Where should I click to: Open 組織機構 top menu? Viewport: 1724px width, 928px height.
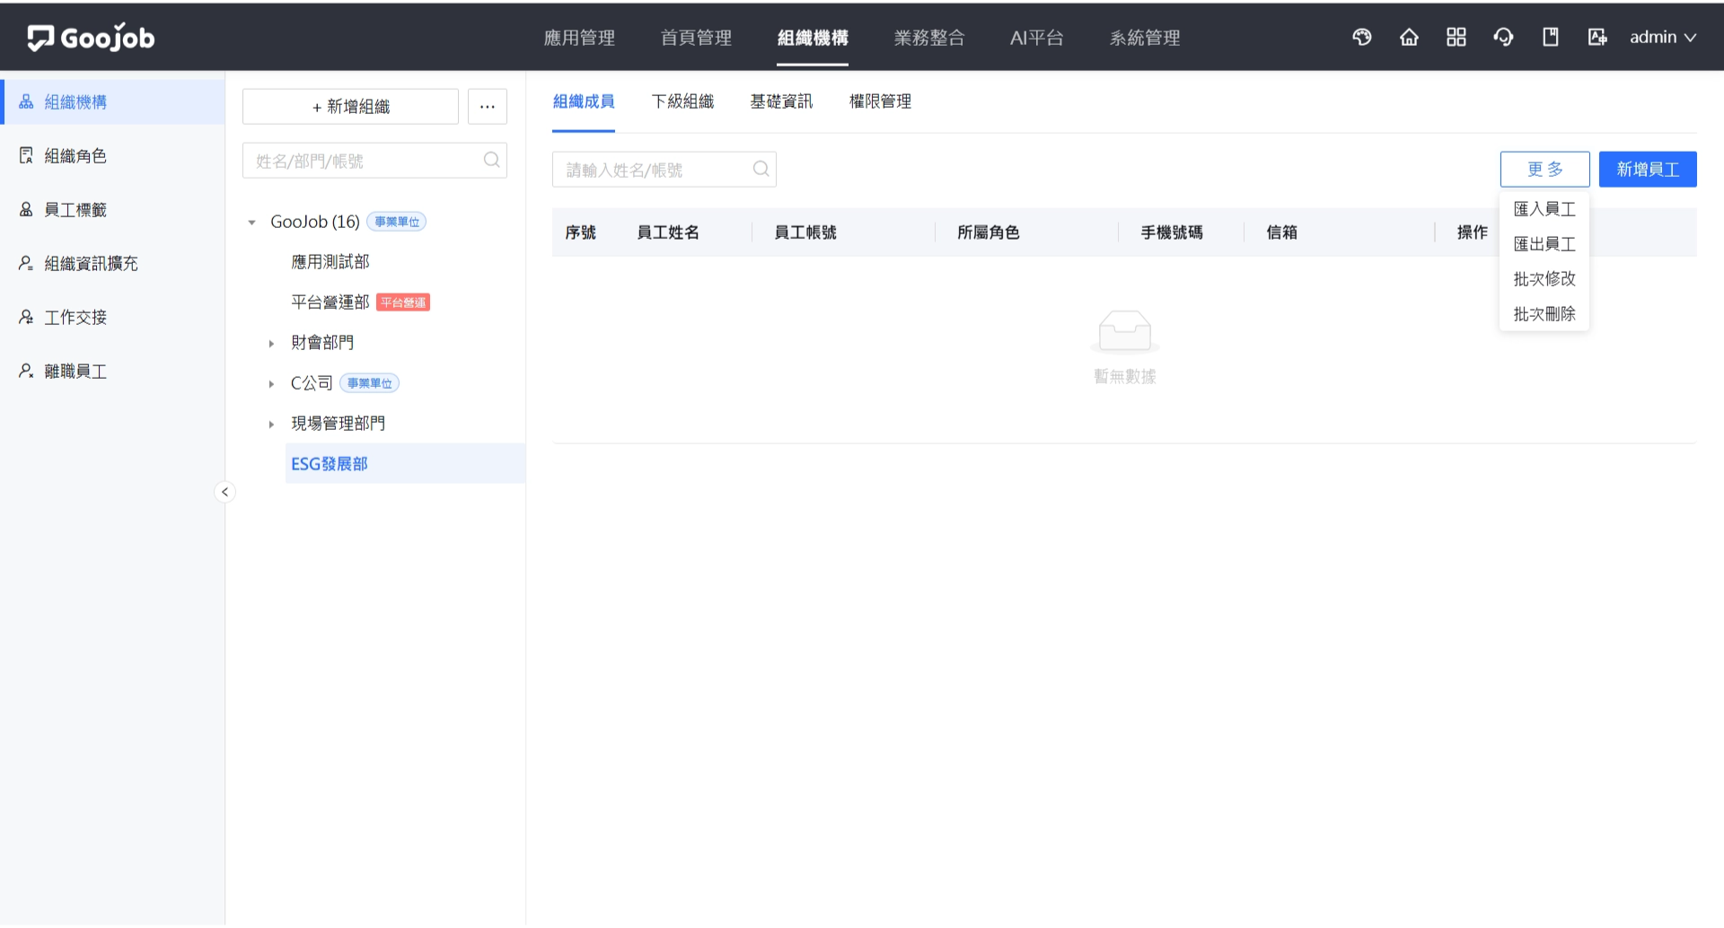coord(813,38)
